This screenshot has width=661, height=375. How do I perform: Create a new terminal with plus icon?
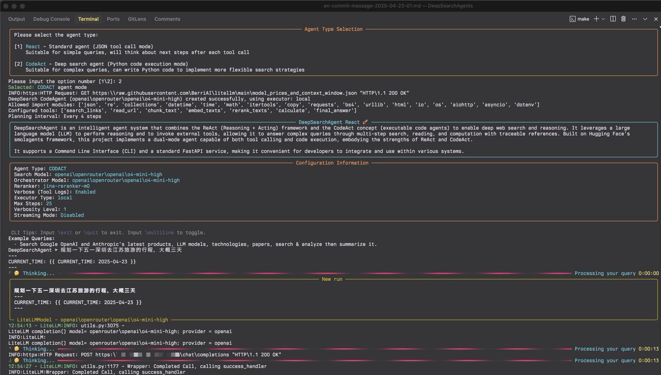(x=597, y=19)
